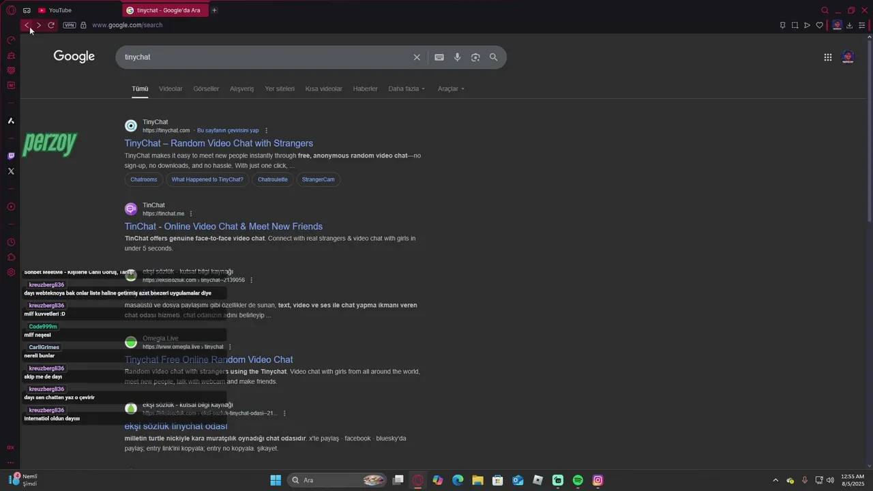Open the Yer siteleri filter tab
Viewport: 873px width, 491px height.
[x=280, y=89]
